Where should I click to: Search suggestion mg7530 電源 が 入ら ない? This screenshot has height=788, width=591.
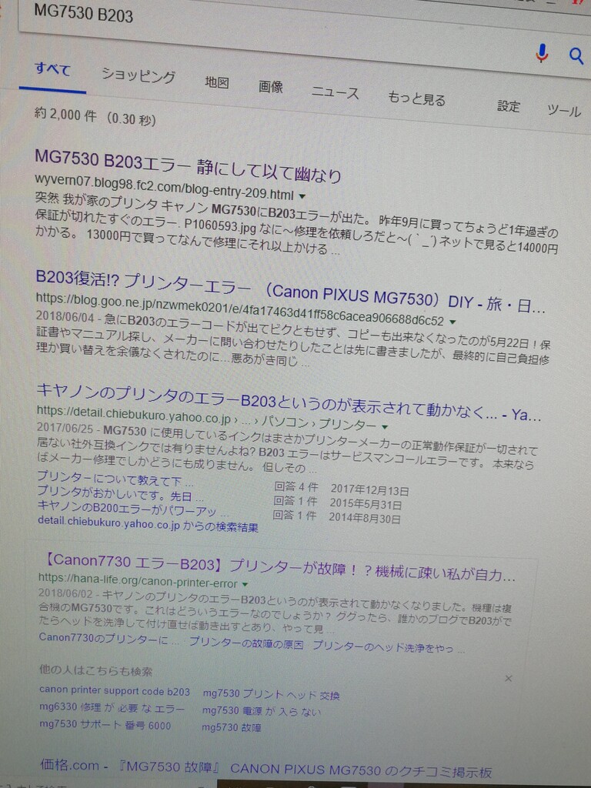click(262, 711)
